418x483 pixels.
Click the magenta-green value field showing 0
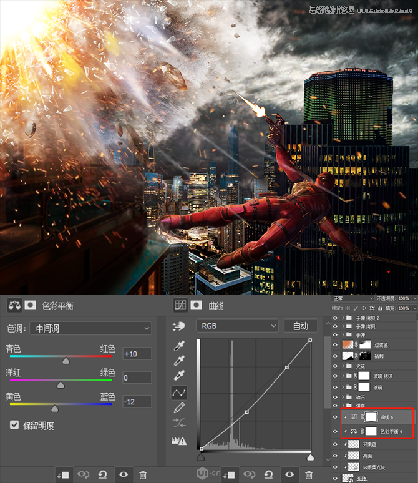[x=137, y=378]
